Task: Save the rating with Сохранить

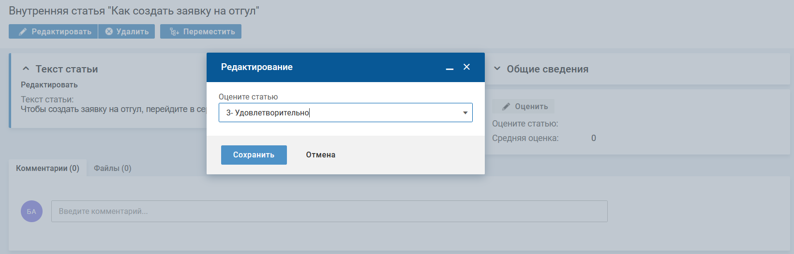Action: pos(254,155)
